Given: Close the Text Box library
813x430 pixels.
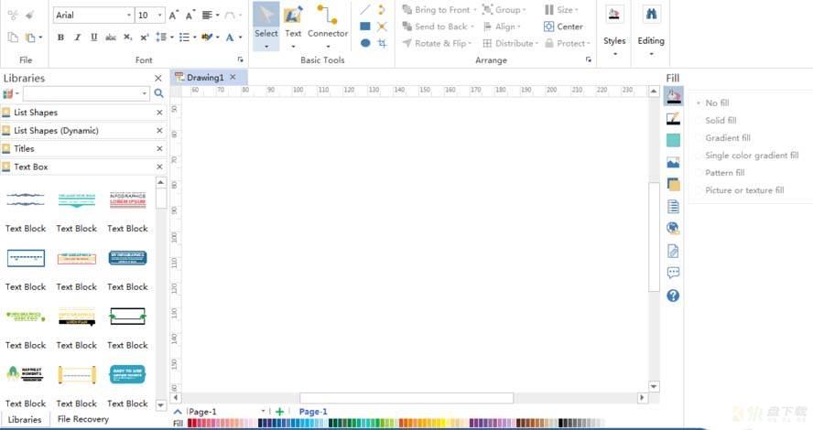Looking at the screenshot, I should (x=159, y=167).
